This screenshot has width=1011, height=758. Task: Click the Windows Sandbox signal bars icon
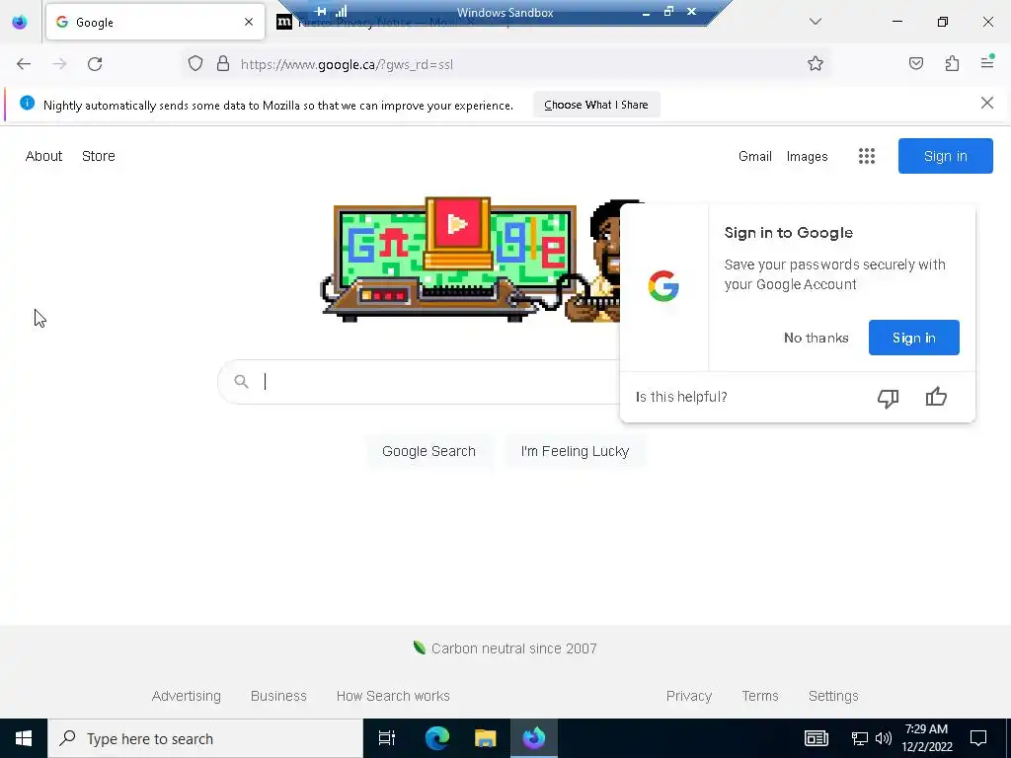coord(341,11)
